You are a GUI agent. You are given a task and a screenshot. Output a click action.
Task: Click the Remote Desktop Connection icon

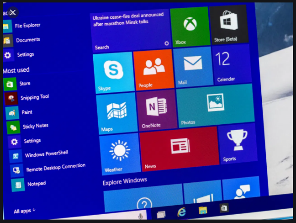[17, 171]
